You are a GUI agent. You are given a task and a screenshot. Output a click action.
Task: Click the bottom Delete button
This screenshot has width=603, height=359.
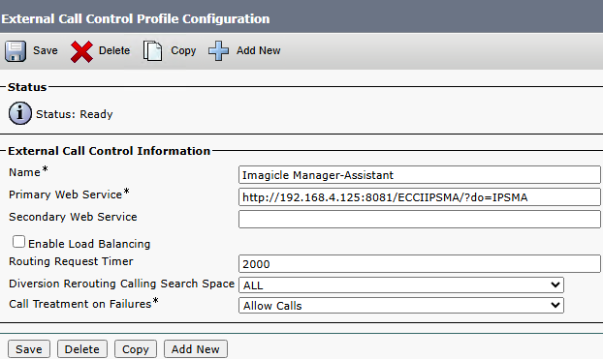click(x=81, y=349)
